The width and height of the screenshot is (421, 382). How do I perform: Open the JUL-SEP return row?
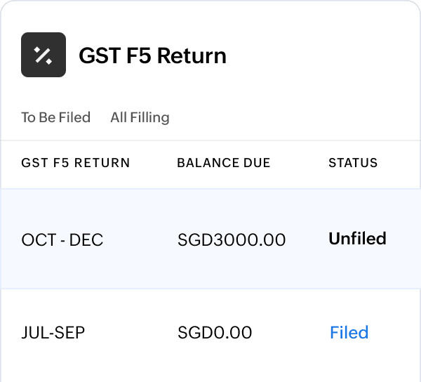210,332
